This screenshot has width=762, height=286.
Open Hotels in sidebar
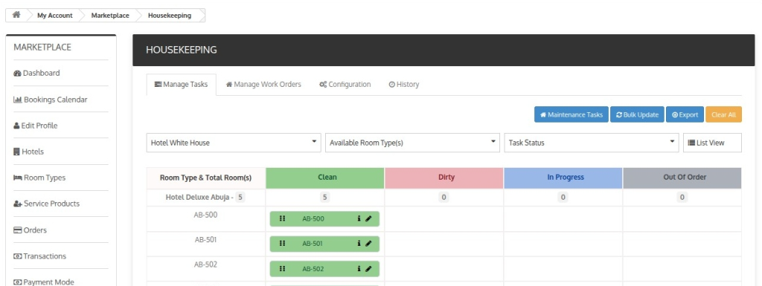tap(29, 152)
